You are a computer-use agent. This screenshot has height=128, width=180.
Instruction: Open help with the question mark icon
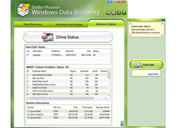coord(124,13)
